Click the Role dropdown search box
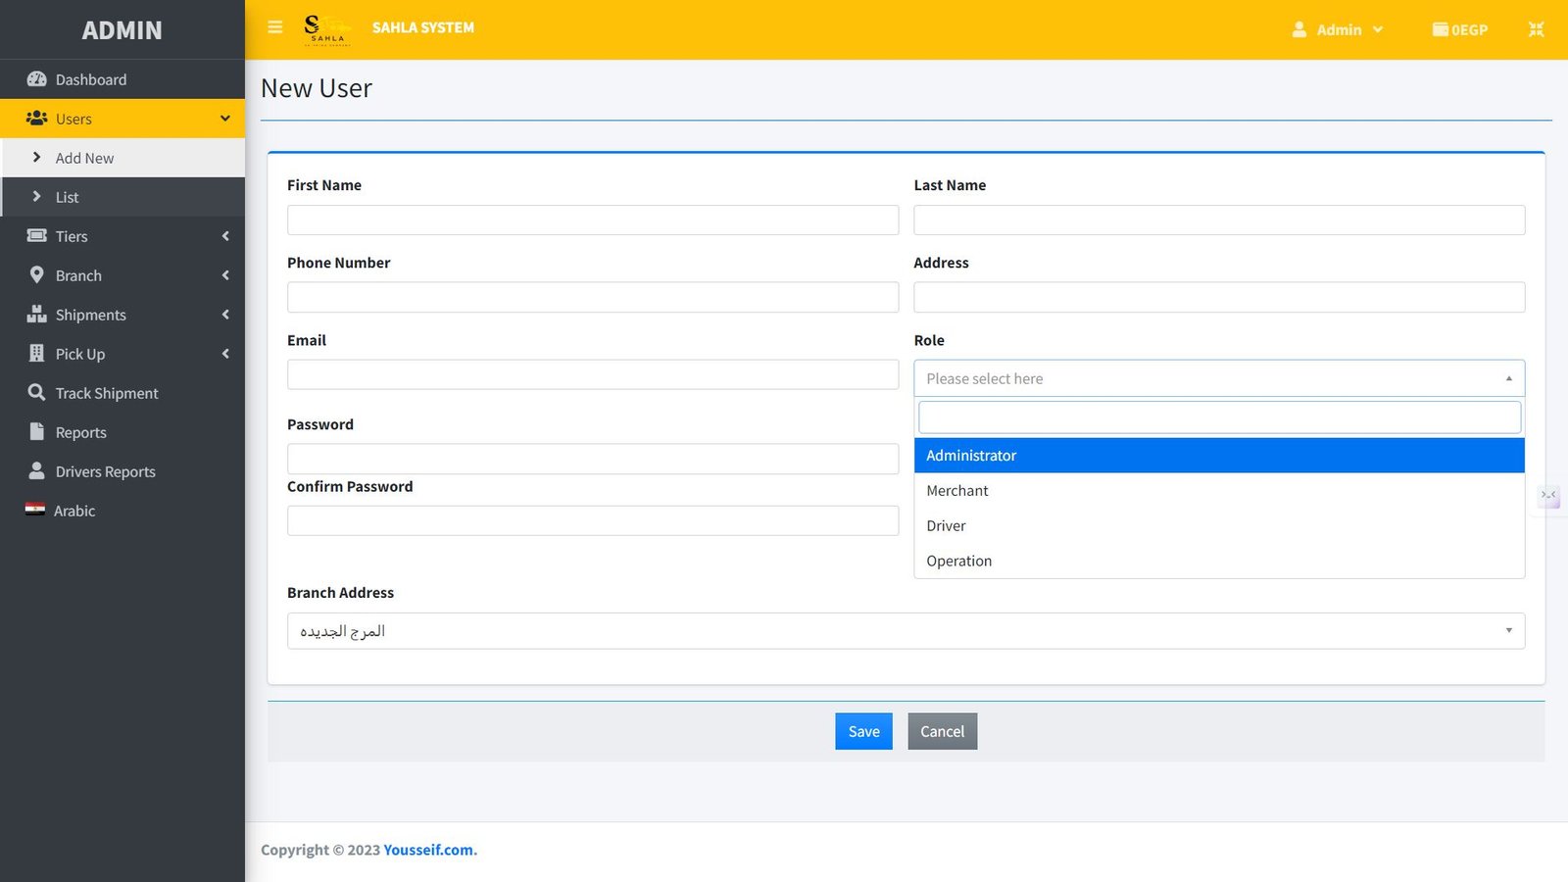This screenshot has width=1568, height=882. 1219,417
